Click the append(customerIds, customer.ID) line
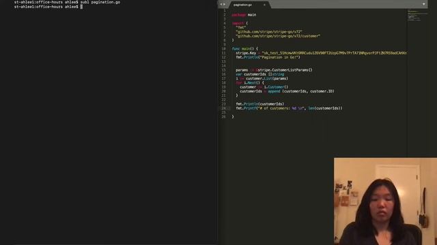This screenshot has height=245, width=437. coord(287,91)
